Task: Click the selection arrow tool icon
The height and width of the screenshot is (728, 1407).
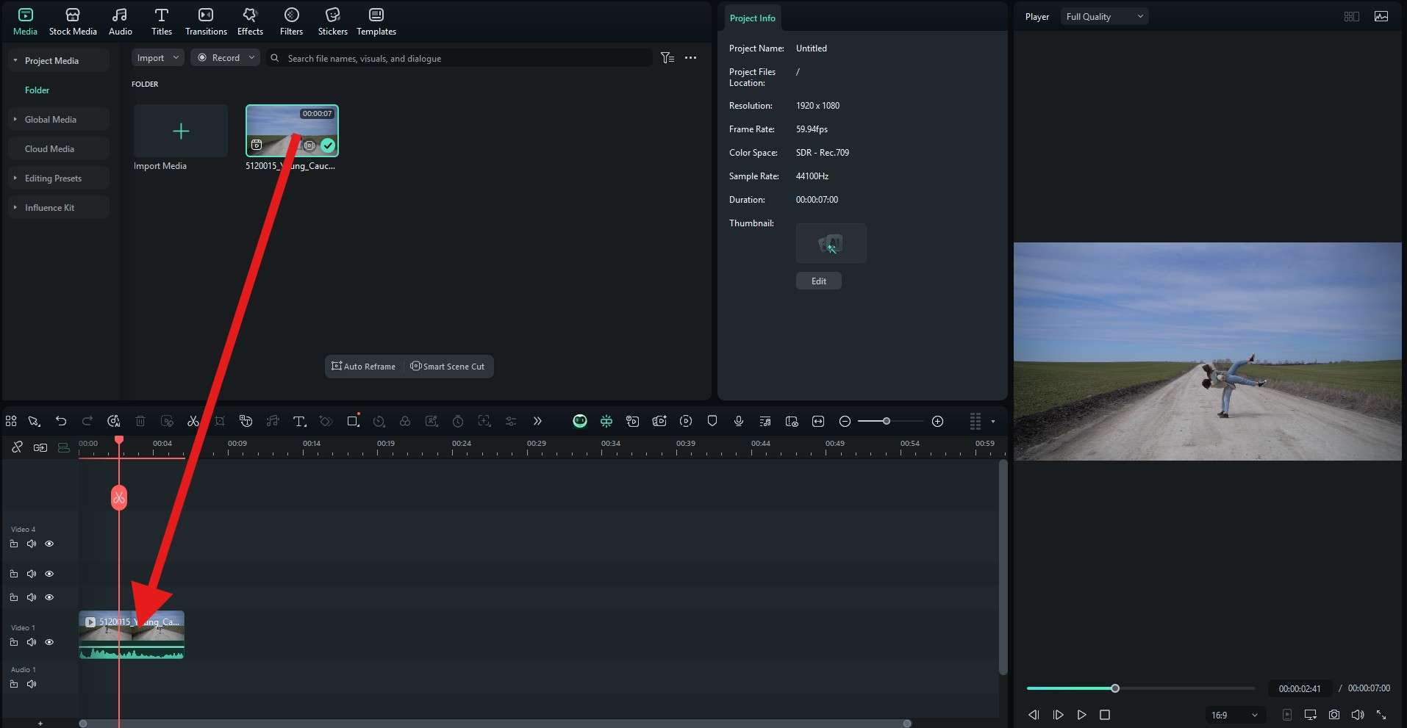Action: 34,421
